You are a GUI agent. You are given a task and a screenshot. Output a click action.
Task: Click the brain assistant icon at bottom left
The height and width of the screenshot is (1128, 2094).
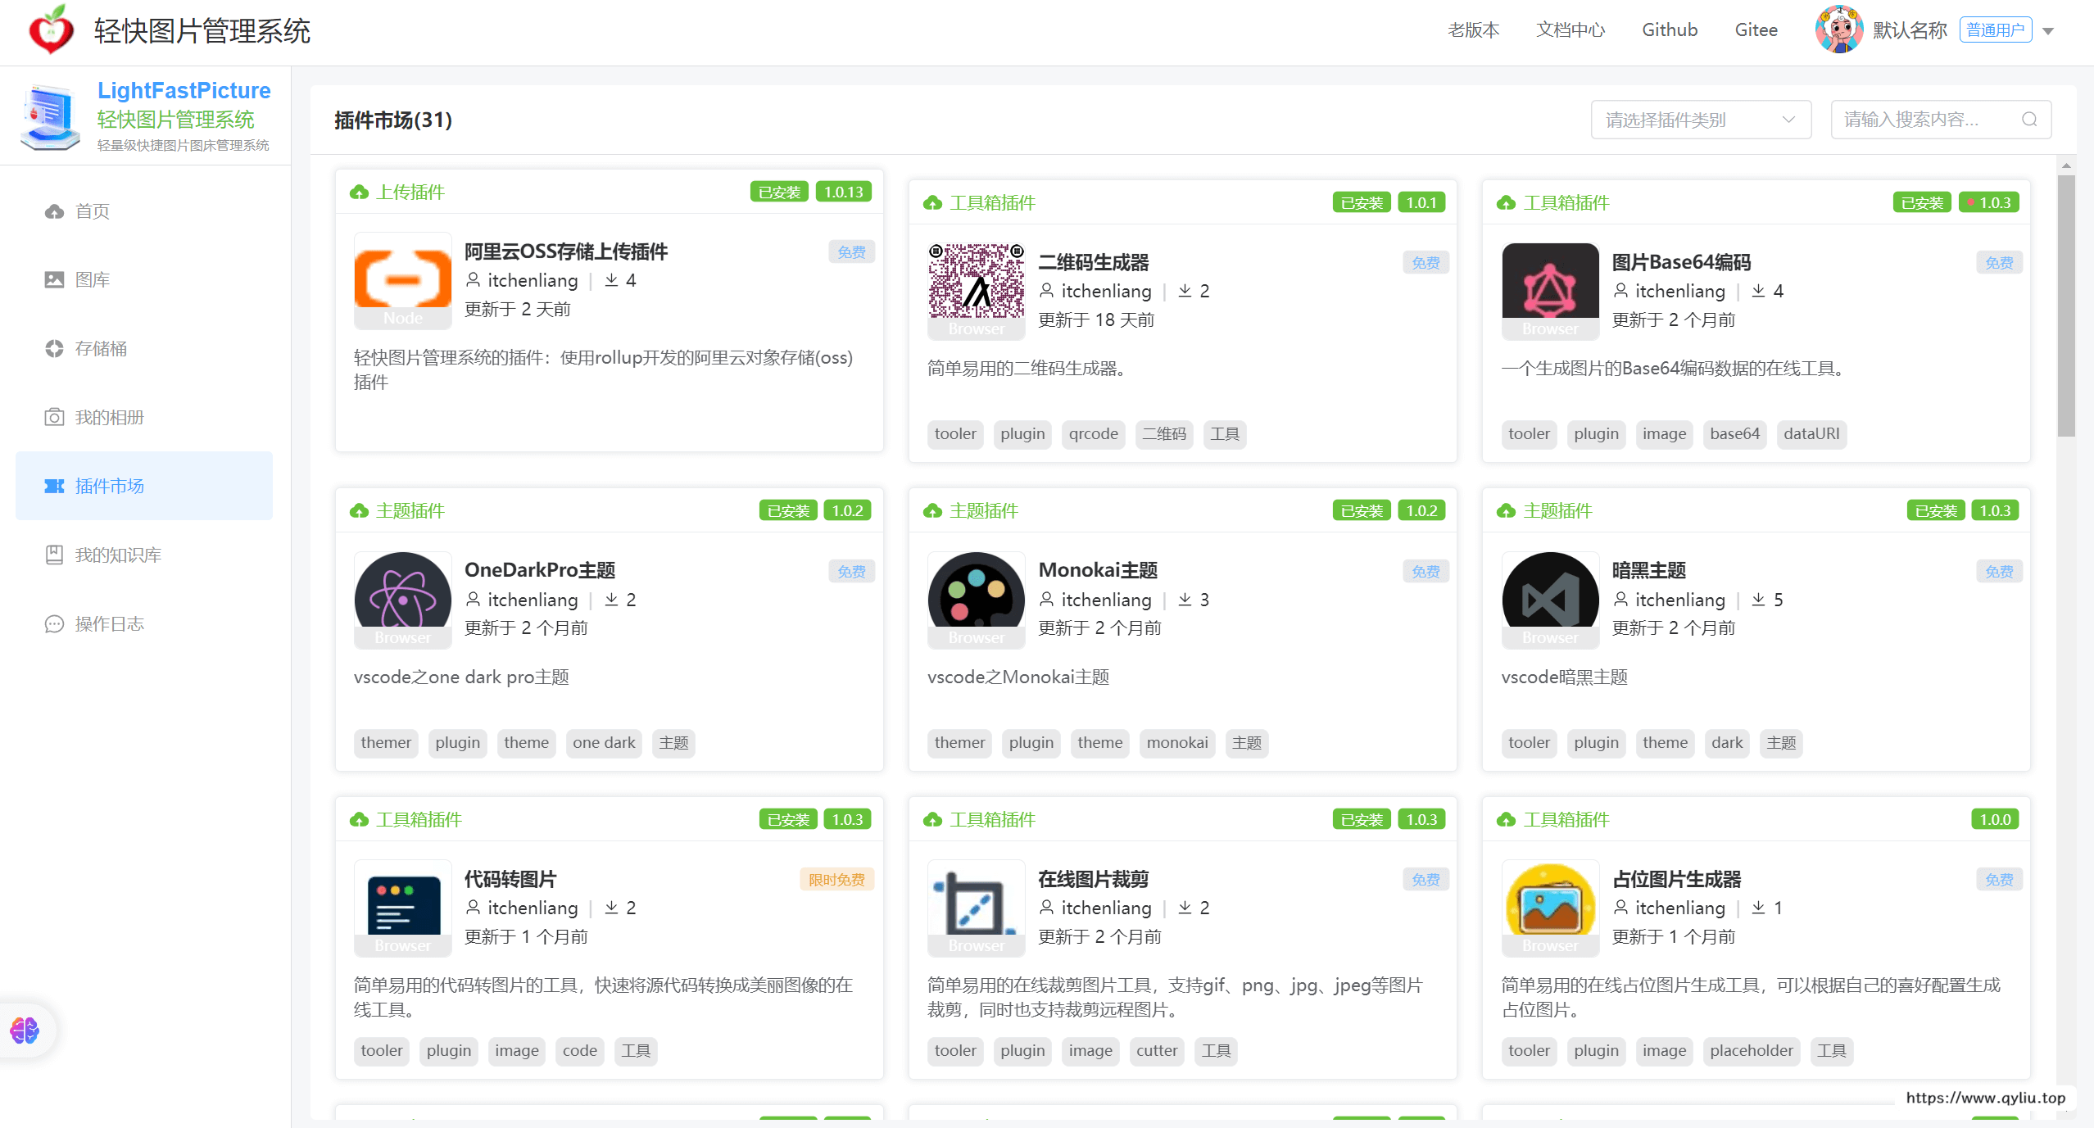click(x=25, y=1030)
